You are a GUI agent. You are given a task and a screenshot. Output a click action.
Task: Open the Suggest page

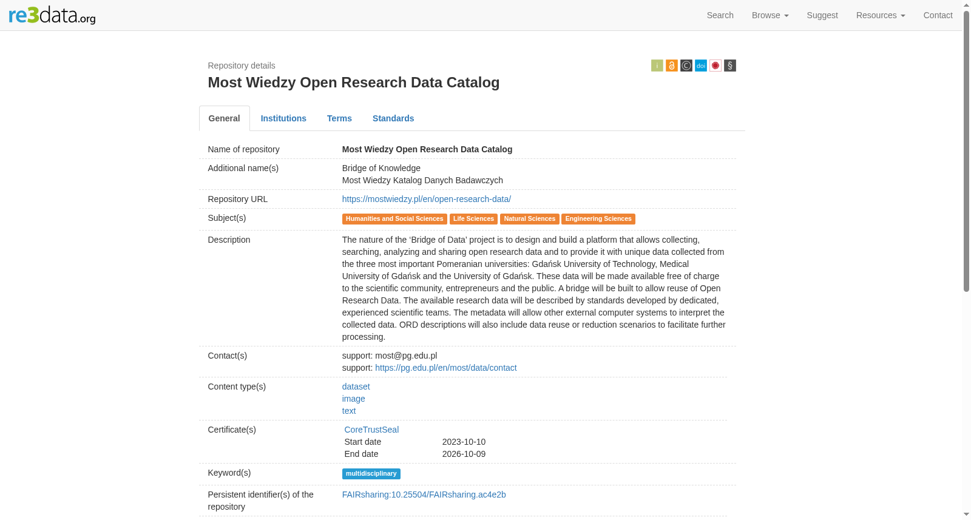point(822,15)
